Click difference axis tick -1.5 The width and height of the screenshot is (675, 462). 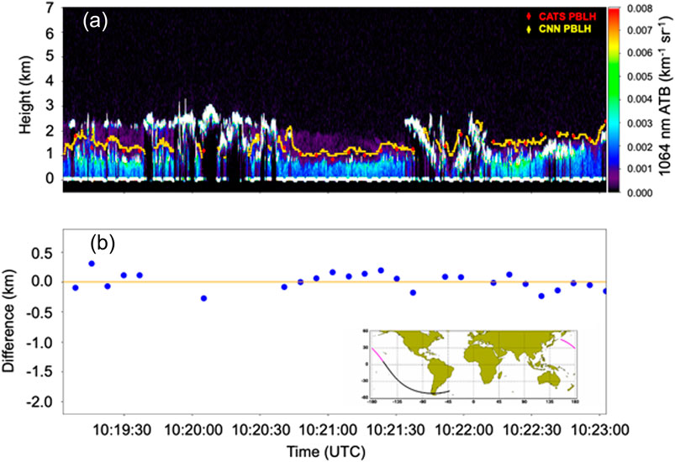pos(40,371)
